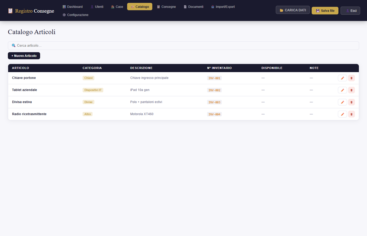The image size is (367, 236).
Task: Open Import/Export section
Action: 223,7
